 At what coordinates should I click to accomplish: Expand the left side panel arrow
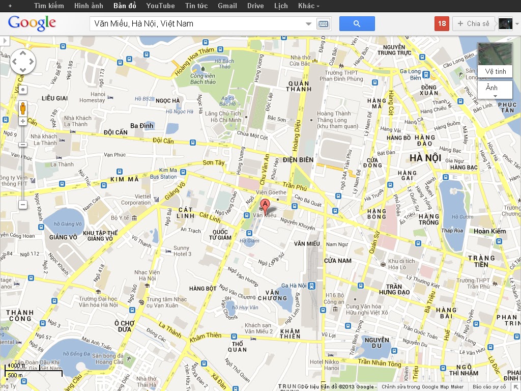(x=5, y=41)
